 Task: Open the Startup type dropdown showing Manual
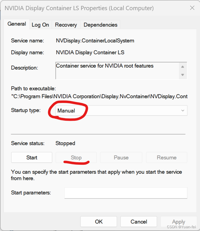point(121,111)
